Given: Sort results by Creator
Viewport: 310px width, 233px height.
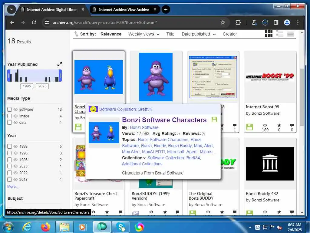Looking at the screenshot, I should coord(230,34).
